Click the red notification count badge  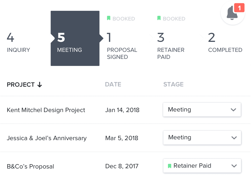pyautogui.click(x=239, y=8)
